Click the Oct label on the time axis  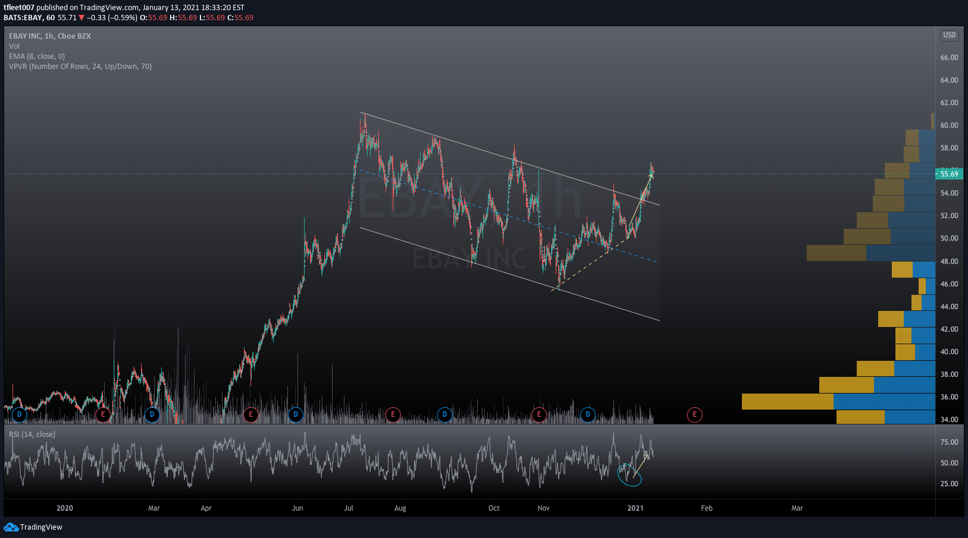494,508
